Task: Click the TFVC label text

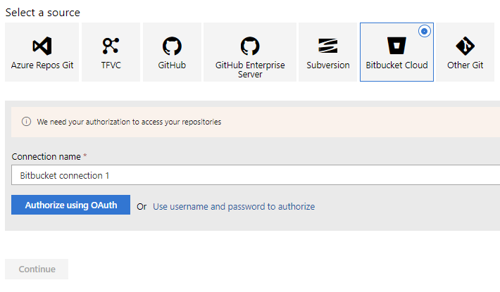Action: (111, 65)
